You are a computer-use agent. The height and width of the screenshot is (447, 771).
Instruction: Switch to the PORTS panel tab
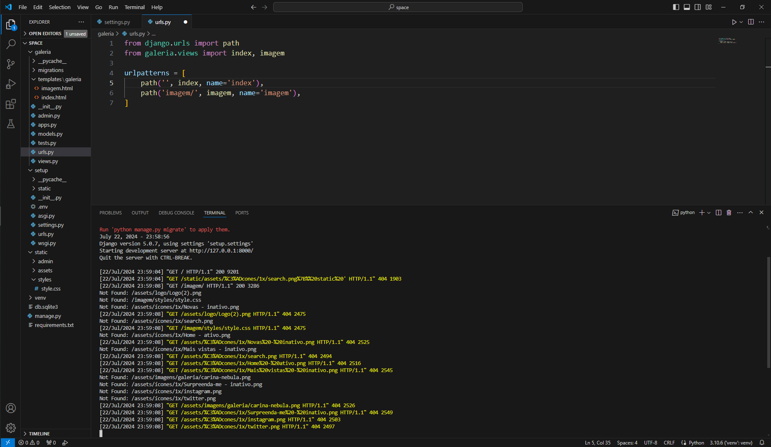pyautogui.click(x=242, y=213)
